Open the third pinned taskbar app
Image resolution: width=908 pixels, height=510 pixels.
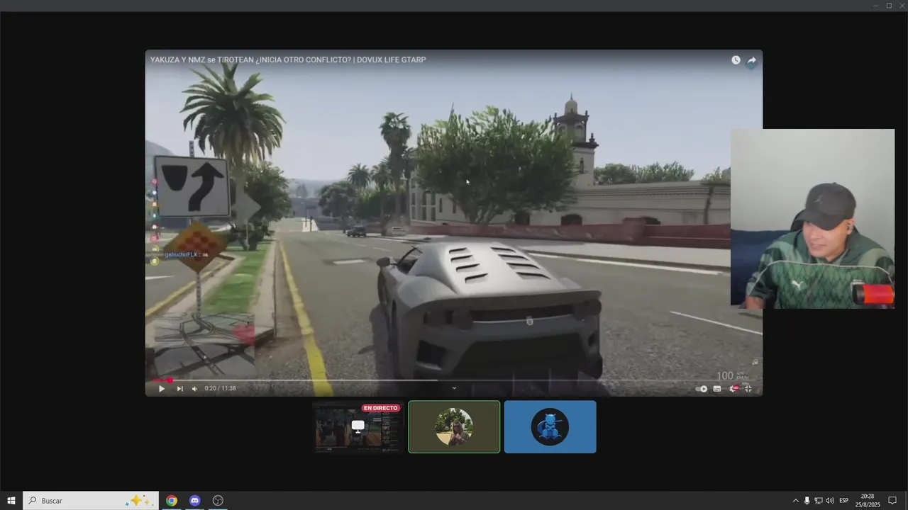click(x=218, y=501)
